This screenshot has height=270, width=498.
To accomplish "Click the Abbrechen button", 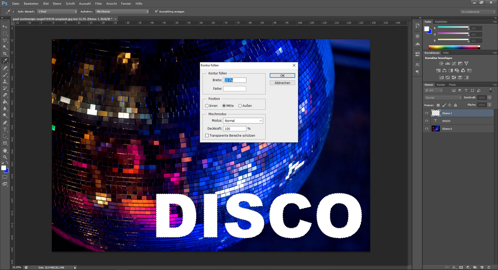I will [x=282, y=83].
